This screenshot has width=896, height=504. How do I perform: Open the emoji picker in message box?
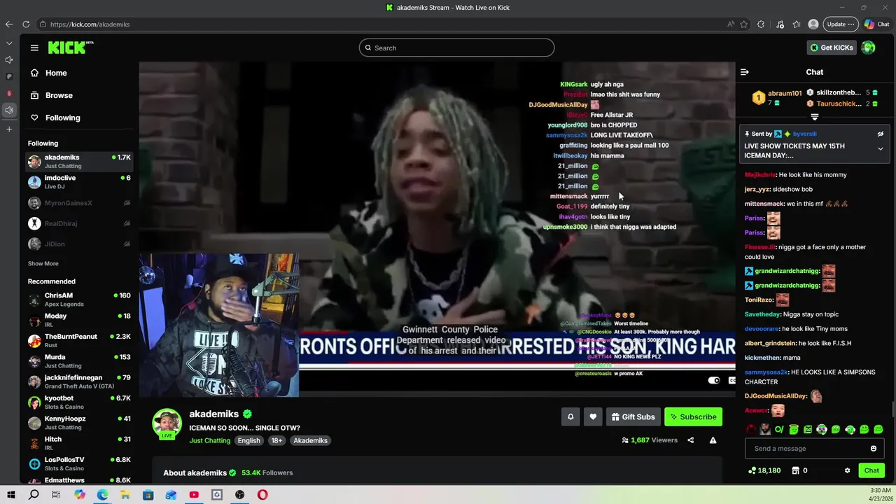point(874,449)
